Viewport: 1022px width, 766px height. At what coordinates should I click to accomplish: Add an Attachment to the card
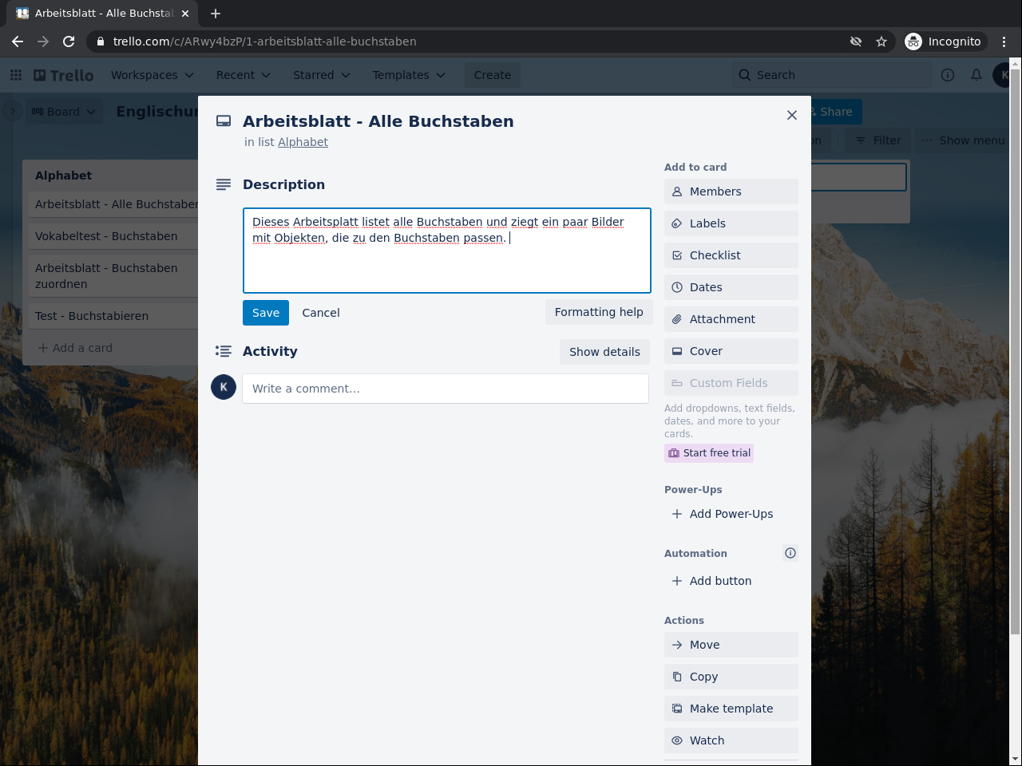point(731,319)
